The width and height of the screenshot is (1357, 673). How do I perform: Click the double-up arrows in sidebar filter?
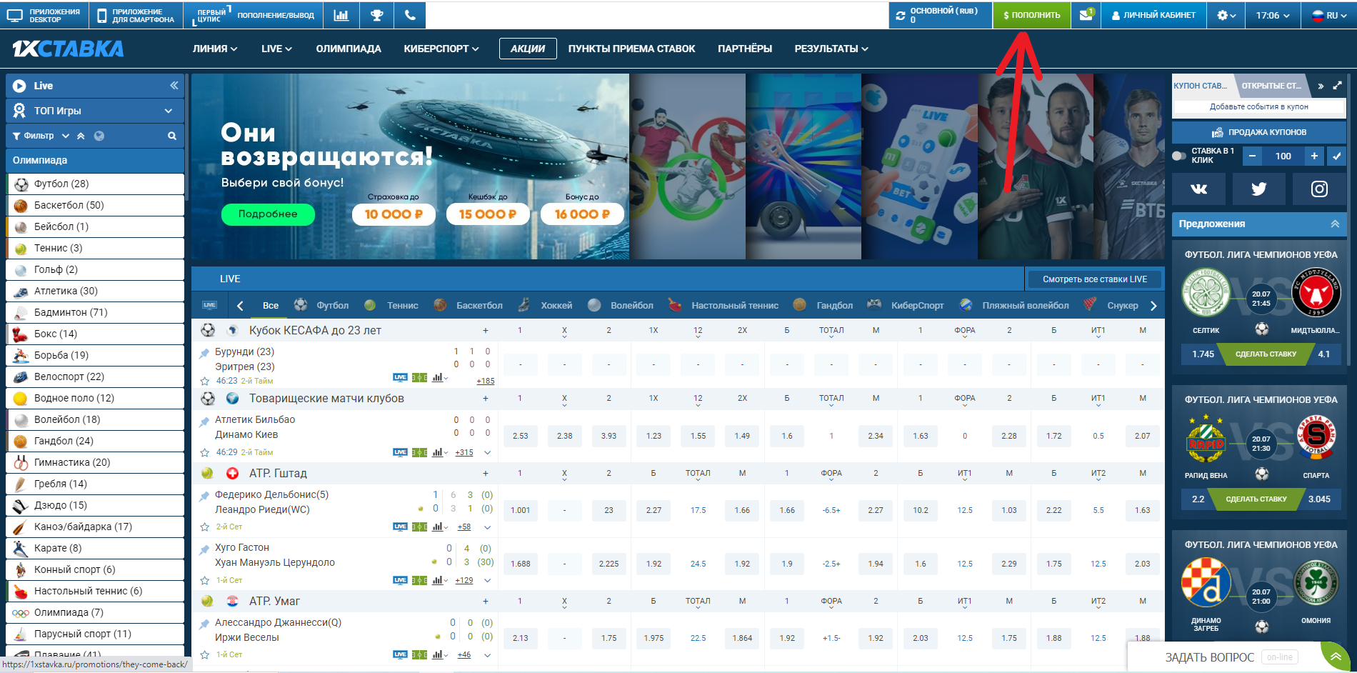pyautogui.click(x=81, y=136)
